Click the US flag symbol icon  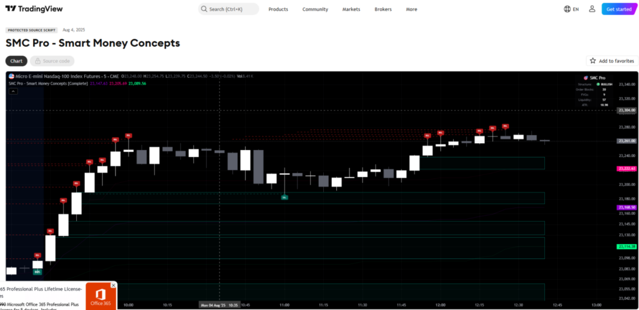11,76
